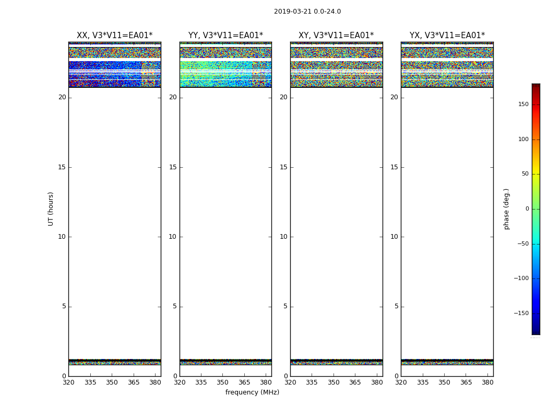
Task: Click the YY plot x-axis tick 350
Action: tap(223, 382)
